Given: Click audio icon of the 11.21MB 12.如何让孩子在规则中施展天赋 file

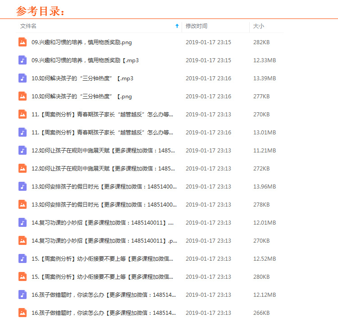Looking at the screenshot, I should pyautogui.click(x=23, y=150).
